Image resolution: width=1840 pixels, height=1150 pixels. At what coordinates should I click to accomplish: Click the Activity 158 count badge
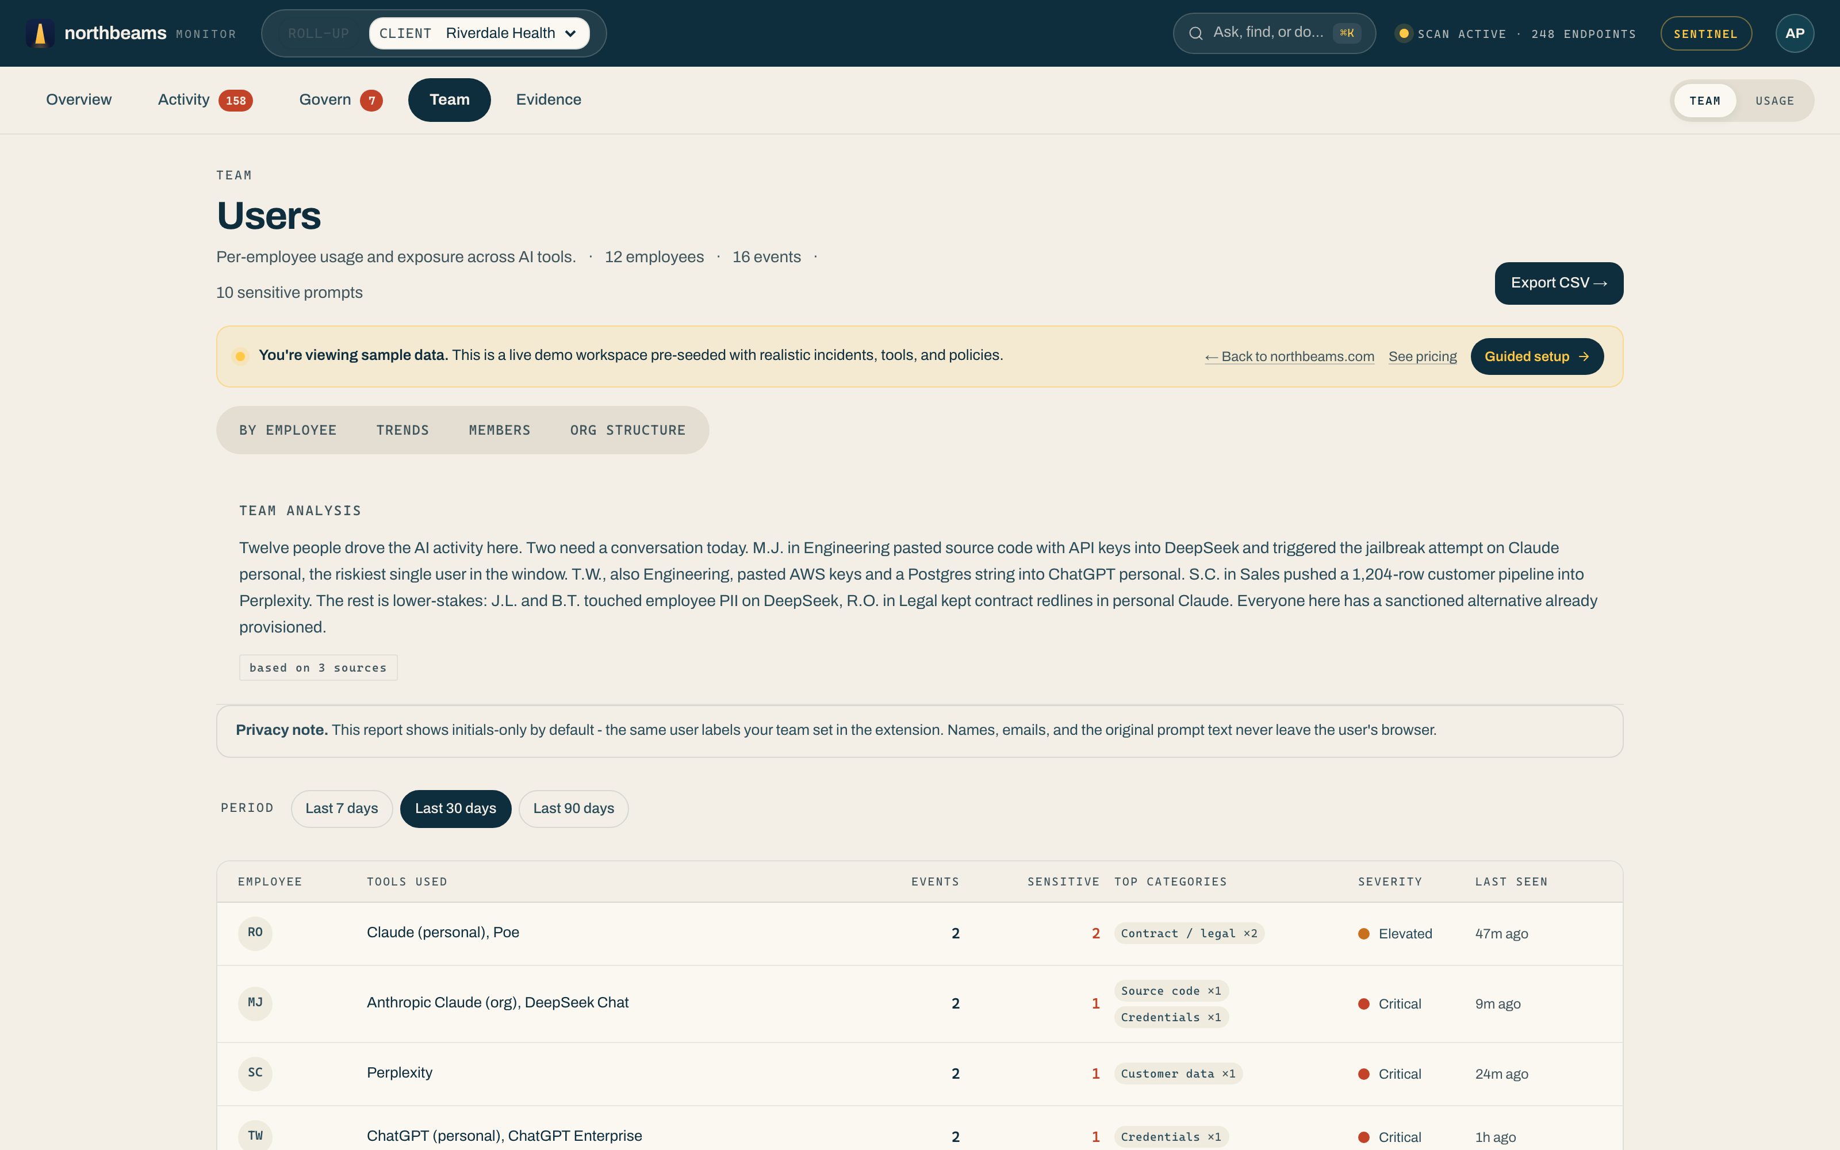(236, 101)
